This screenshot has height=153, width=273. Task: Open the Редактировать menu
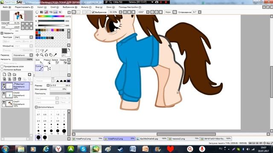click(x=24, y=7)
